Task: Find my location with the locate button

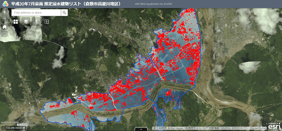Action: (5, 34)
